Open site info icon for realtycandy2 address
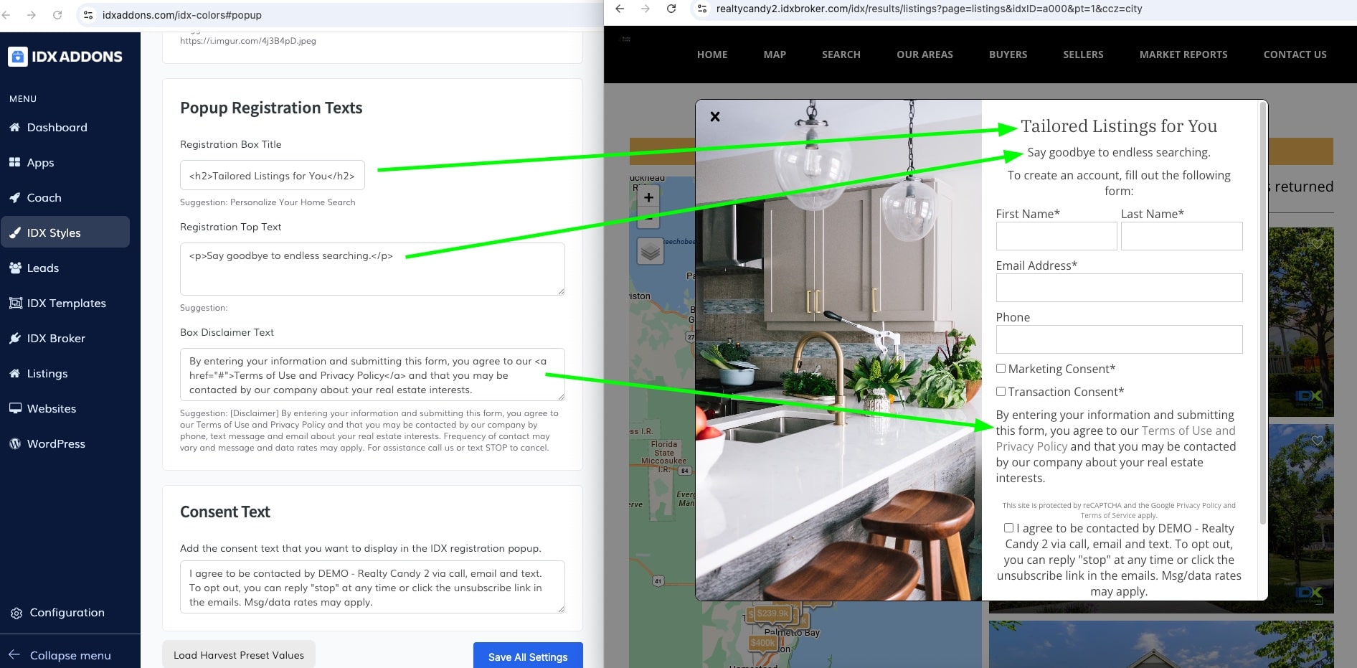Viewport: 1357px width, 668px height. click(x=702, y=9)
